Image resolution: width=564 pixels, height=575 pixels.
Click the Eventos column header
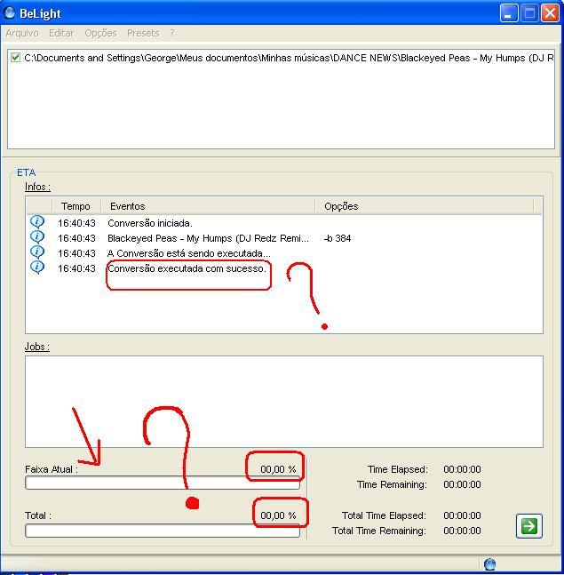click(x=208, y=206)
